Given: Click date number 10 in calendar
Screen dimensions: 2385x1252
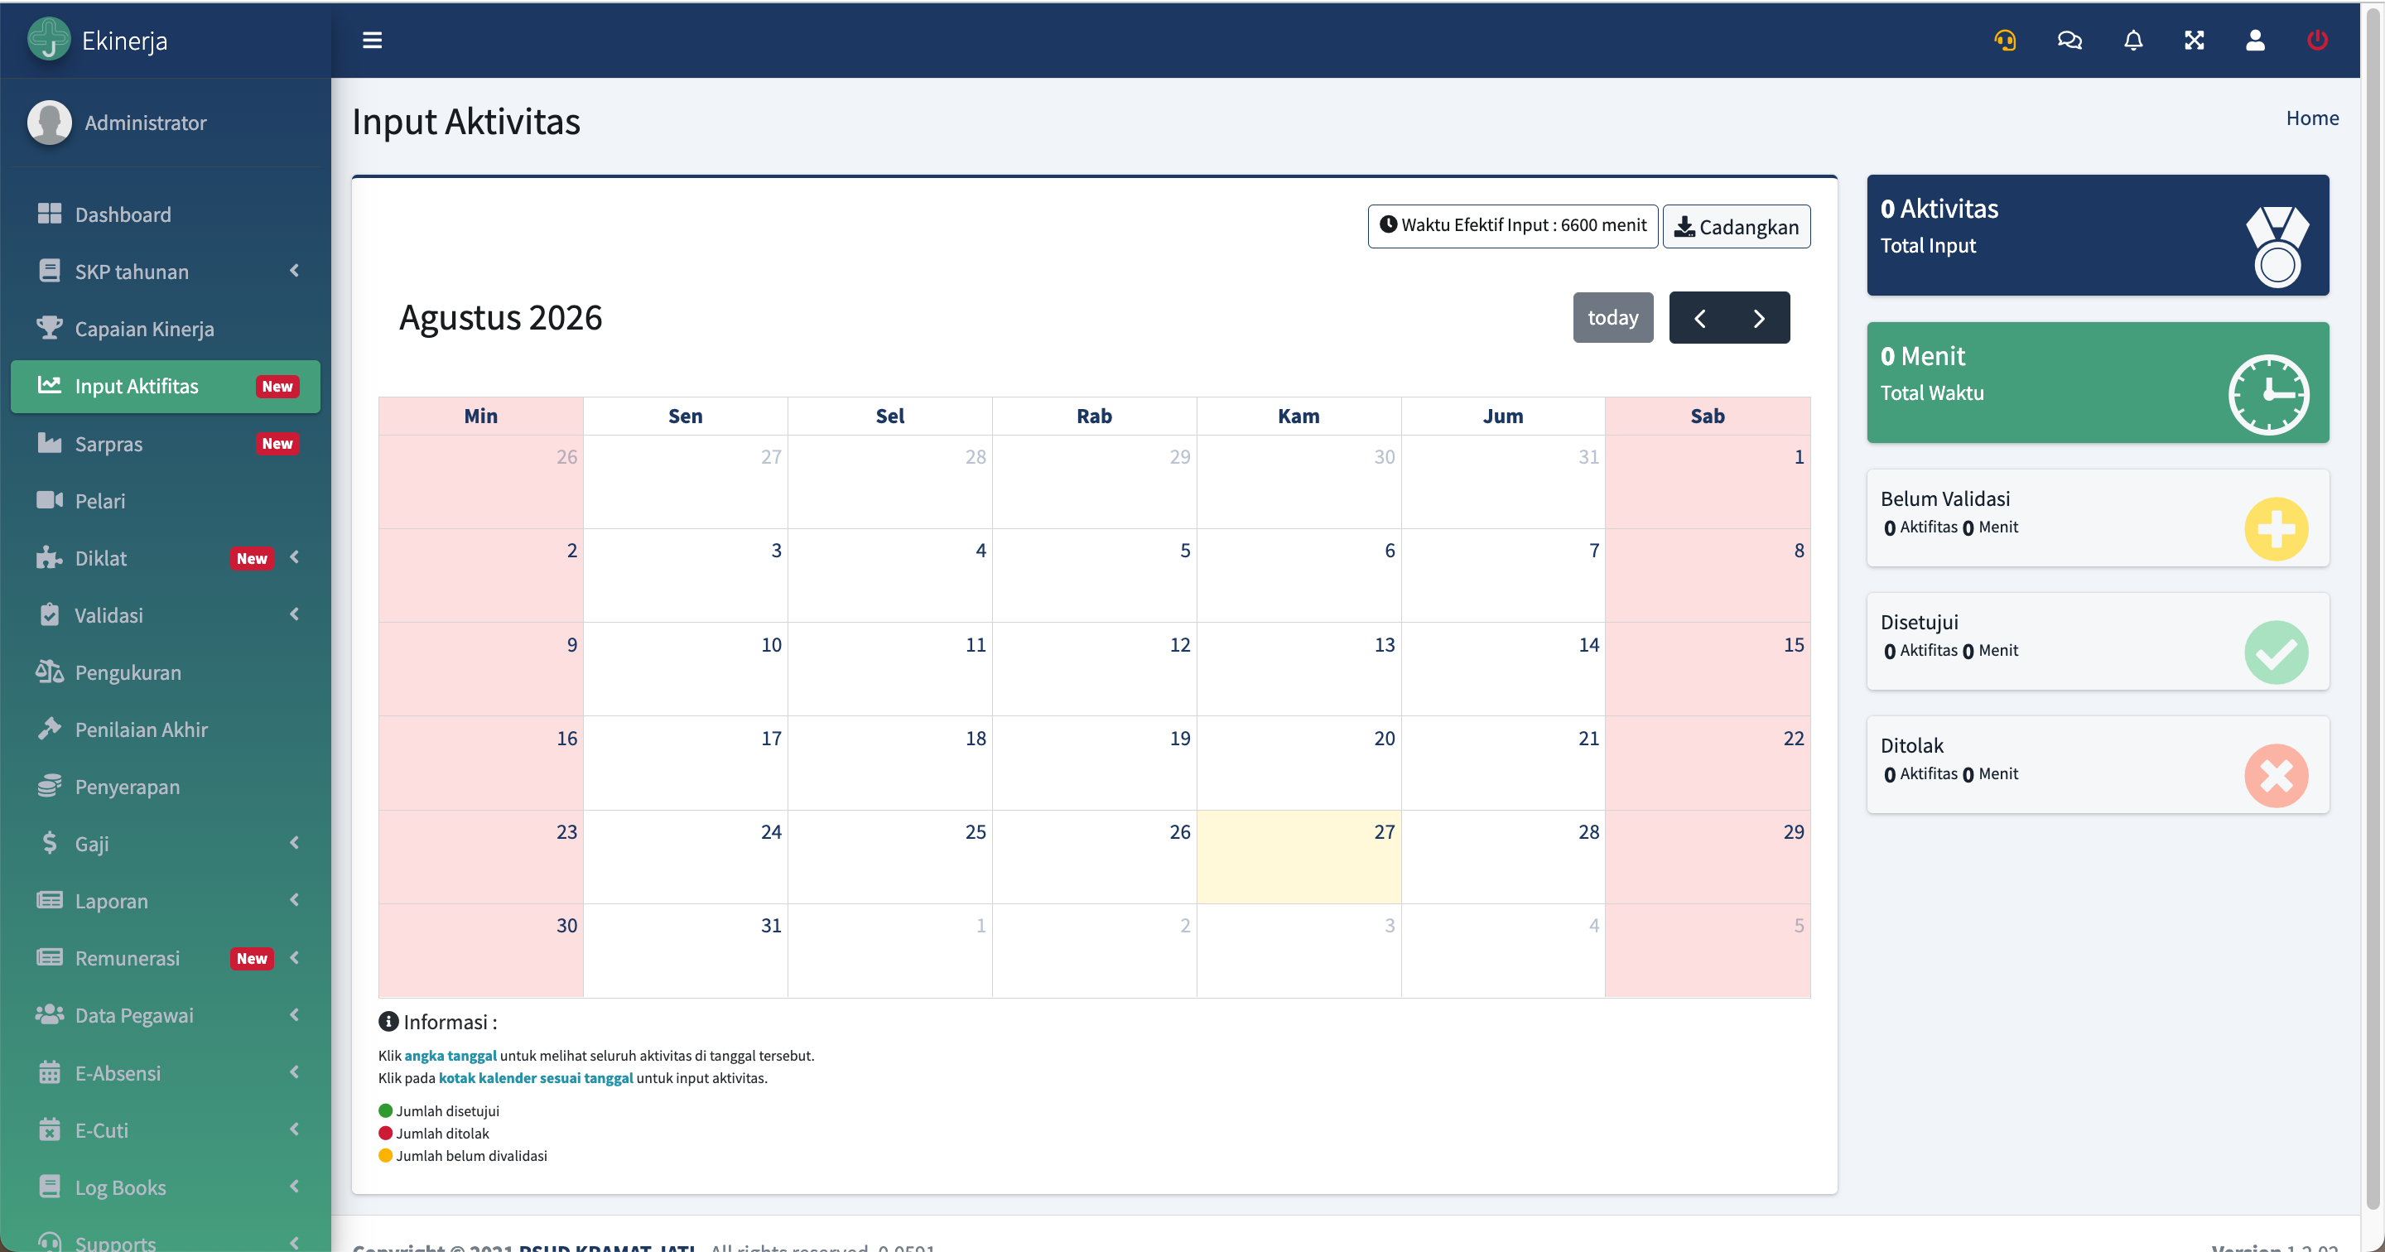Looking at the screenshot, I should coord(771,644).
